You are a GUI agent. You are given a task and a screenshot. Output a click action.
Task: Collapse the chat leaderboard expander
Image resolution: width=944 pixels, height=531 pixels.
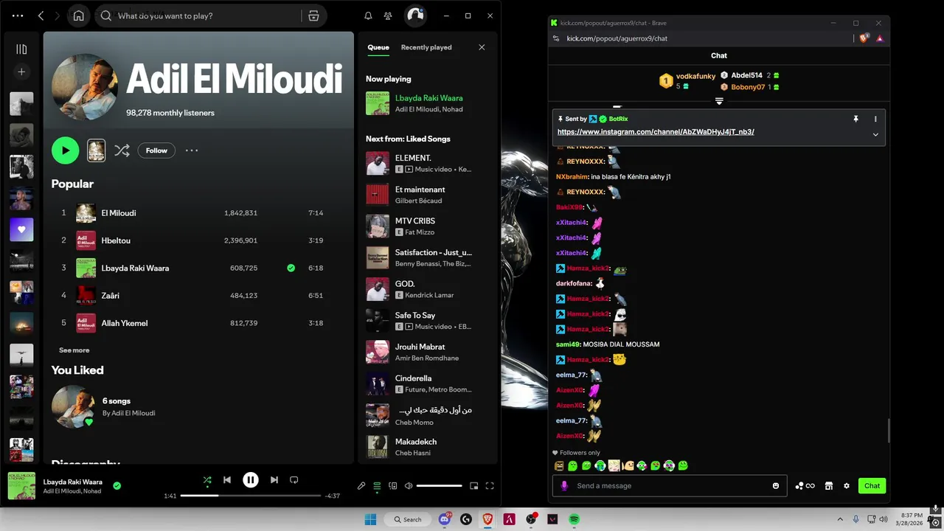coord(719,101)
